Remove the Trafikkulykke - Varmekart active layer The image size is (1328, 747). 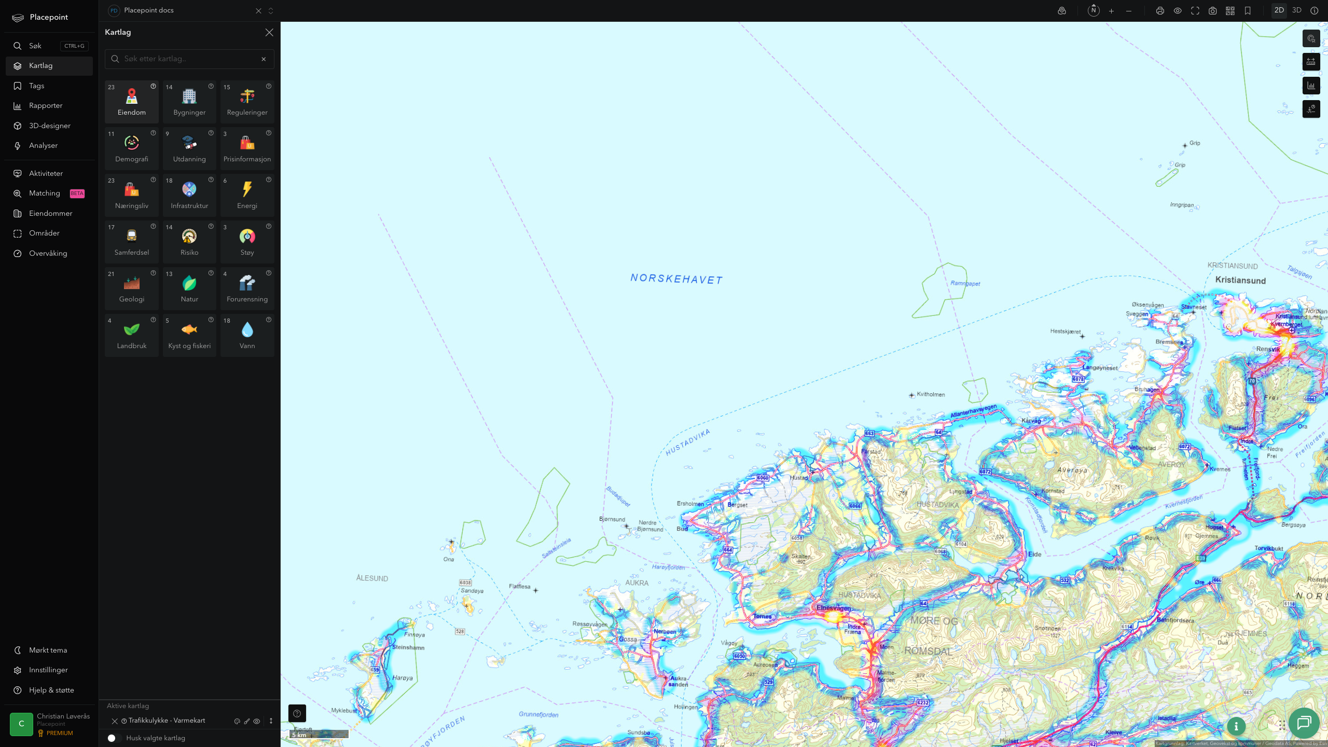(x=115, y=721)
